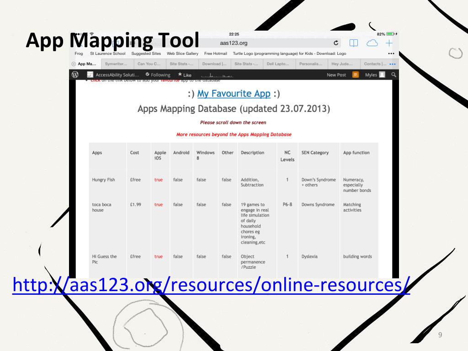This screenshot has width=468, height=351.
Task: Open the Turtle Logo for Kids bookmark
Action: [x=289, y=53]
